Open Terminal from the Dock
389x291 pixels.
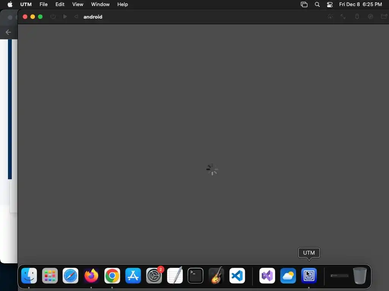click(196, 275)
